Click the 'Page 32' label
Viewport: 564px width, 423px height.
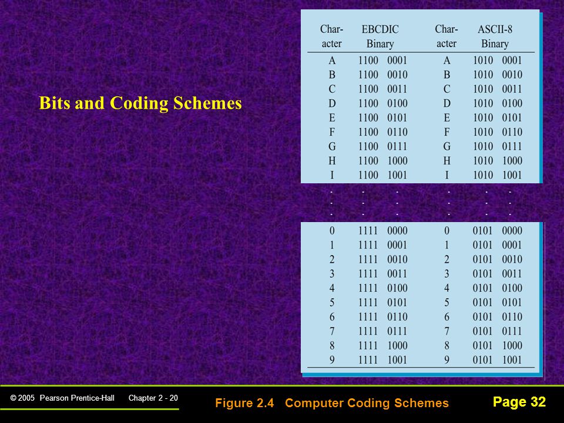click(519, 402)
